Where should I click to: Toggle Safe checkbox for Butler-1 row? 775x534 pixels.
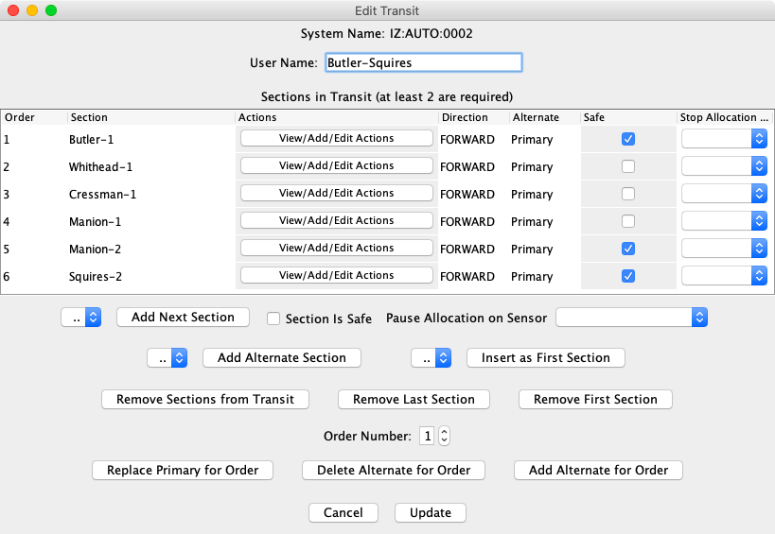point(627,139)
